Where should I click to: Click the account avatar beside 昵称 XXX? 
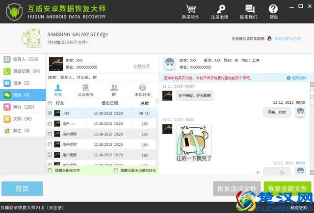point(56,64)
